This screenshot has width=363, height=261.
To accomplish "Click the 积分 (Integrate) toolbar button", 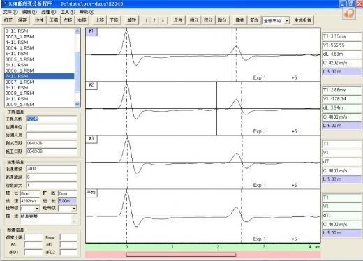I will (x=208, y=20).
